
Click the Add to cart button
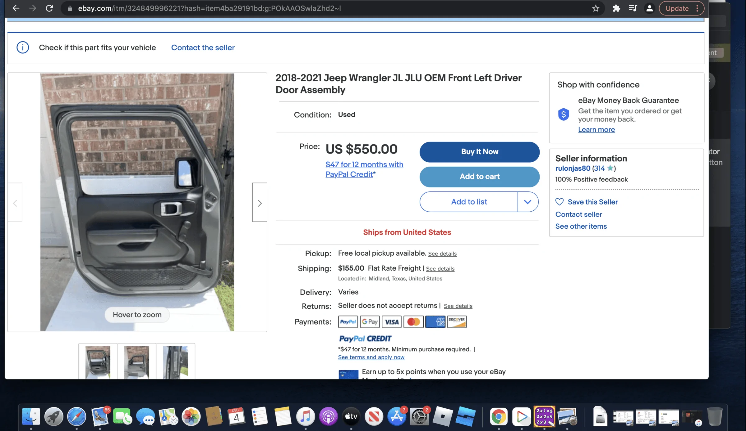click(x=480, y=177)
